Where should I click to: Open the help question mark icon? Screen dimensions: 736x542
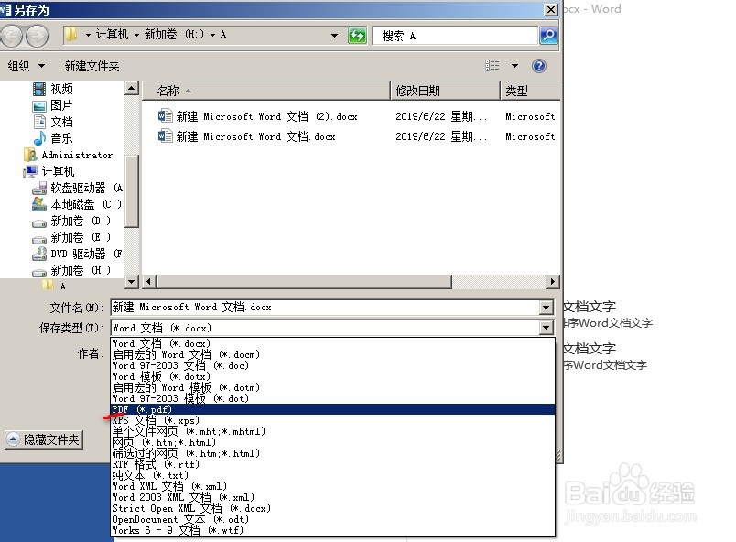click(x=539, y=66)
